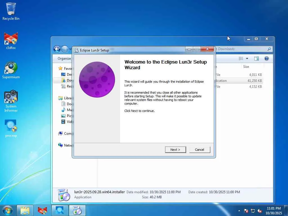Open Downloads in the navigation pane
This screenshot has height=216, width=288.
point(66,80)
